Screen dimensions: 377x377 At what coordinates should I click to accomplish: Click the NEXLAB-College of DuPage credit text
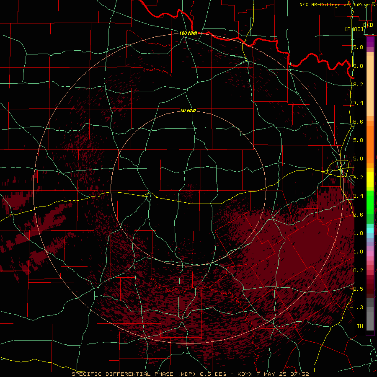click(x=335, y=5)
